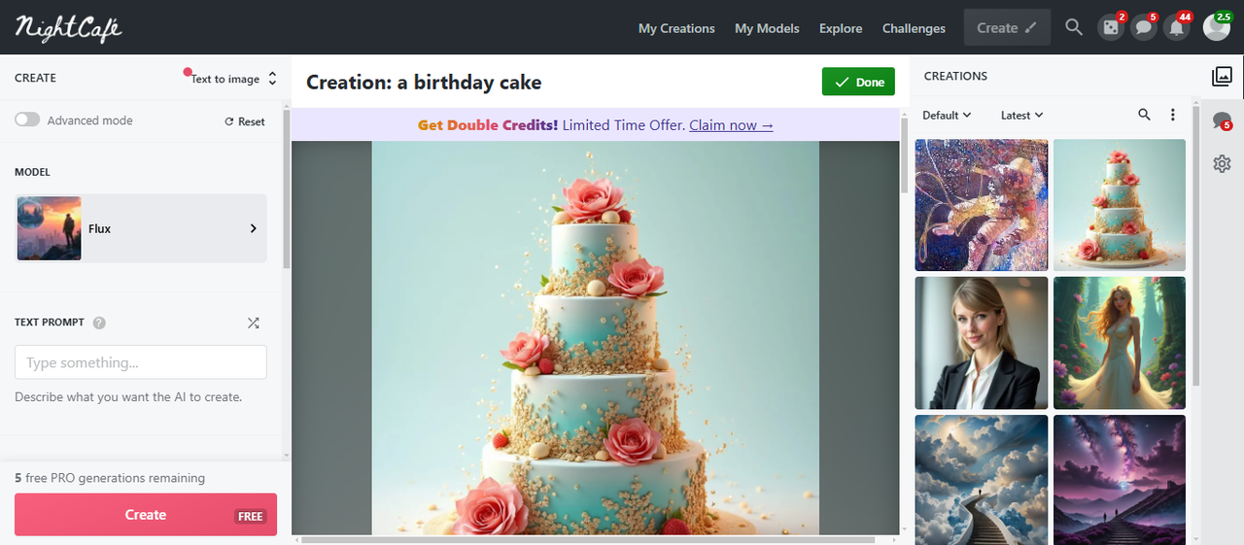Screen dimensions: 1244x545
Task: Click the Reset button
Action: click(245, 121)
